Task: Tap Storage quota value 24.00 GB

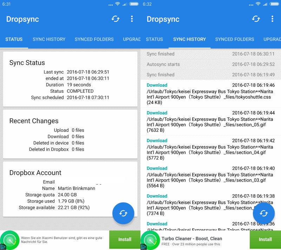Action: pyautogui.click(x=67, y=195)
